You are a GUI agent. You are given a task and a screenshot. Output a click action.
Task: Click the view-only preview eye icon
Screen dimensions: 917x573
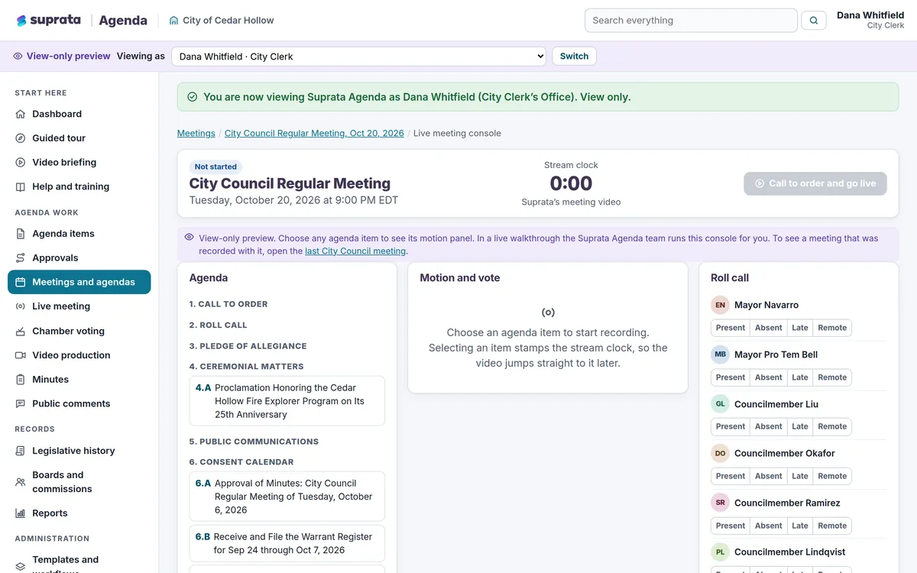[18, 57]
